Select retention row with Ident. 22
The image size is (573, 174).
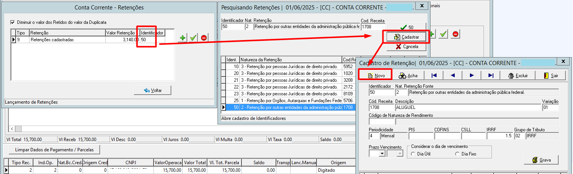pos(289,87)
